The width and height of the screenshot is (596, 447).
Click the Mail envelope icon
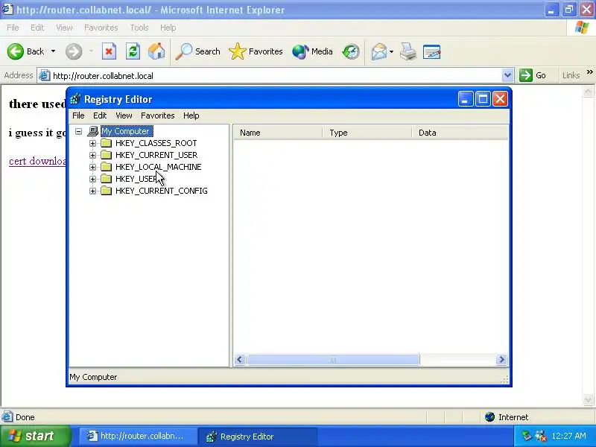coord(379,51)
